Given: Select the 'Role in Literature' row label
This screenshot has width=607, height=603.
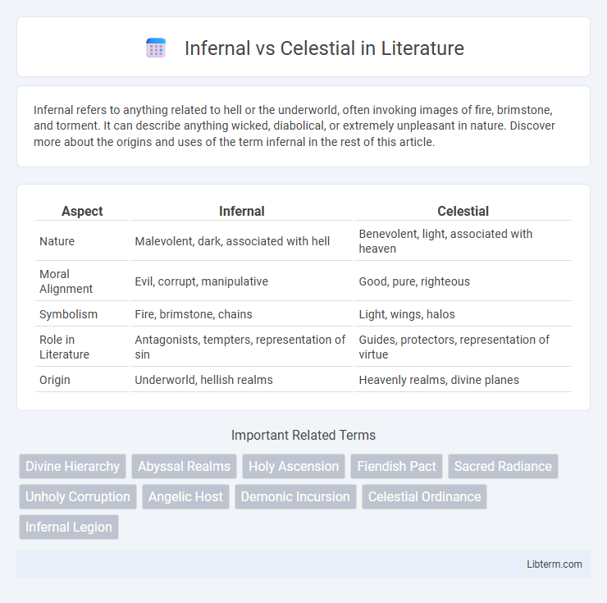Looking at the screenshot, I should click(64, 347).
